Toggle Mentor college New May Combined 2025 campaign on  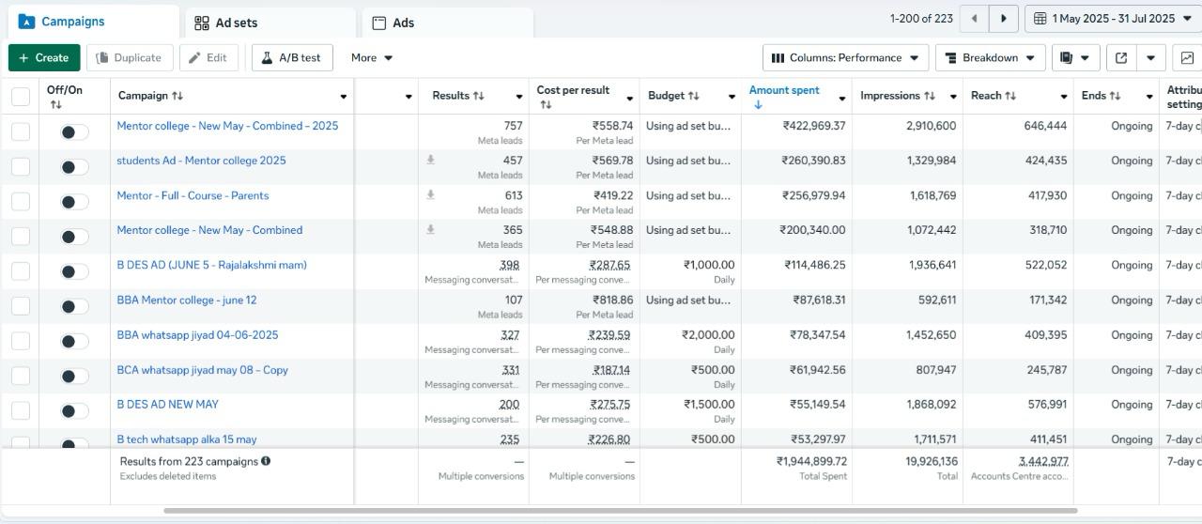coord(74,132)
